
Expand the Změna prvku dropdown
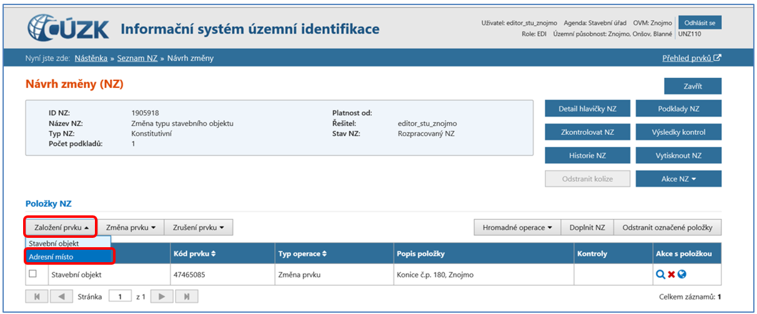click(x=131, y=228)
